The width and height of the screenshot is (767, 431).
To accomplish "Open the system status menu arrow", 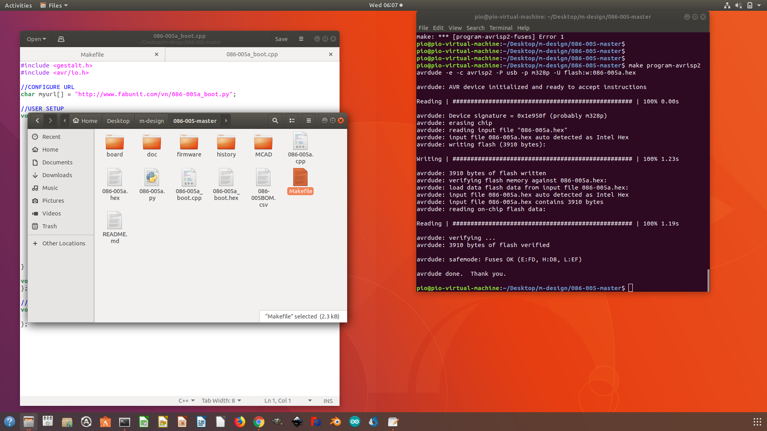I will pos(759,5).
